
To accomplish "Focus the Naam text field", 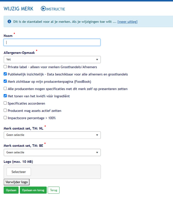I will [52, 42].
